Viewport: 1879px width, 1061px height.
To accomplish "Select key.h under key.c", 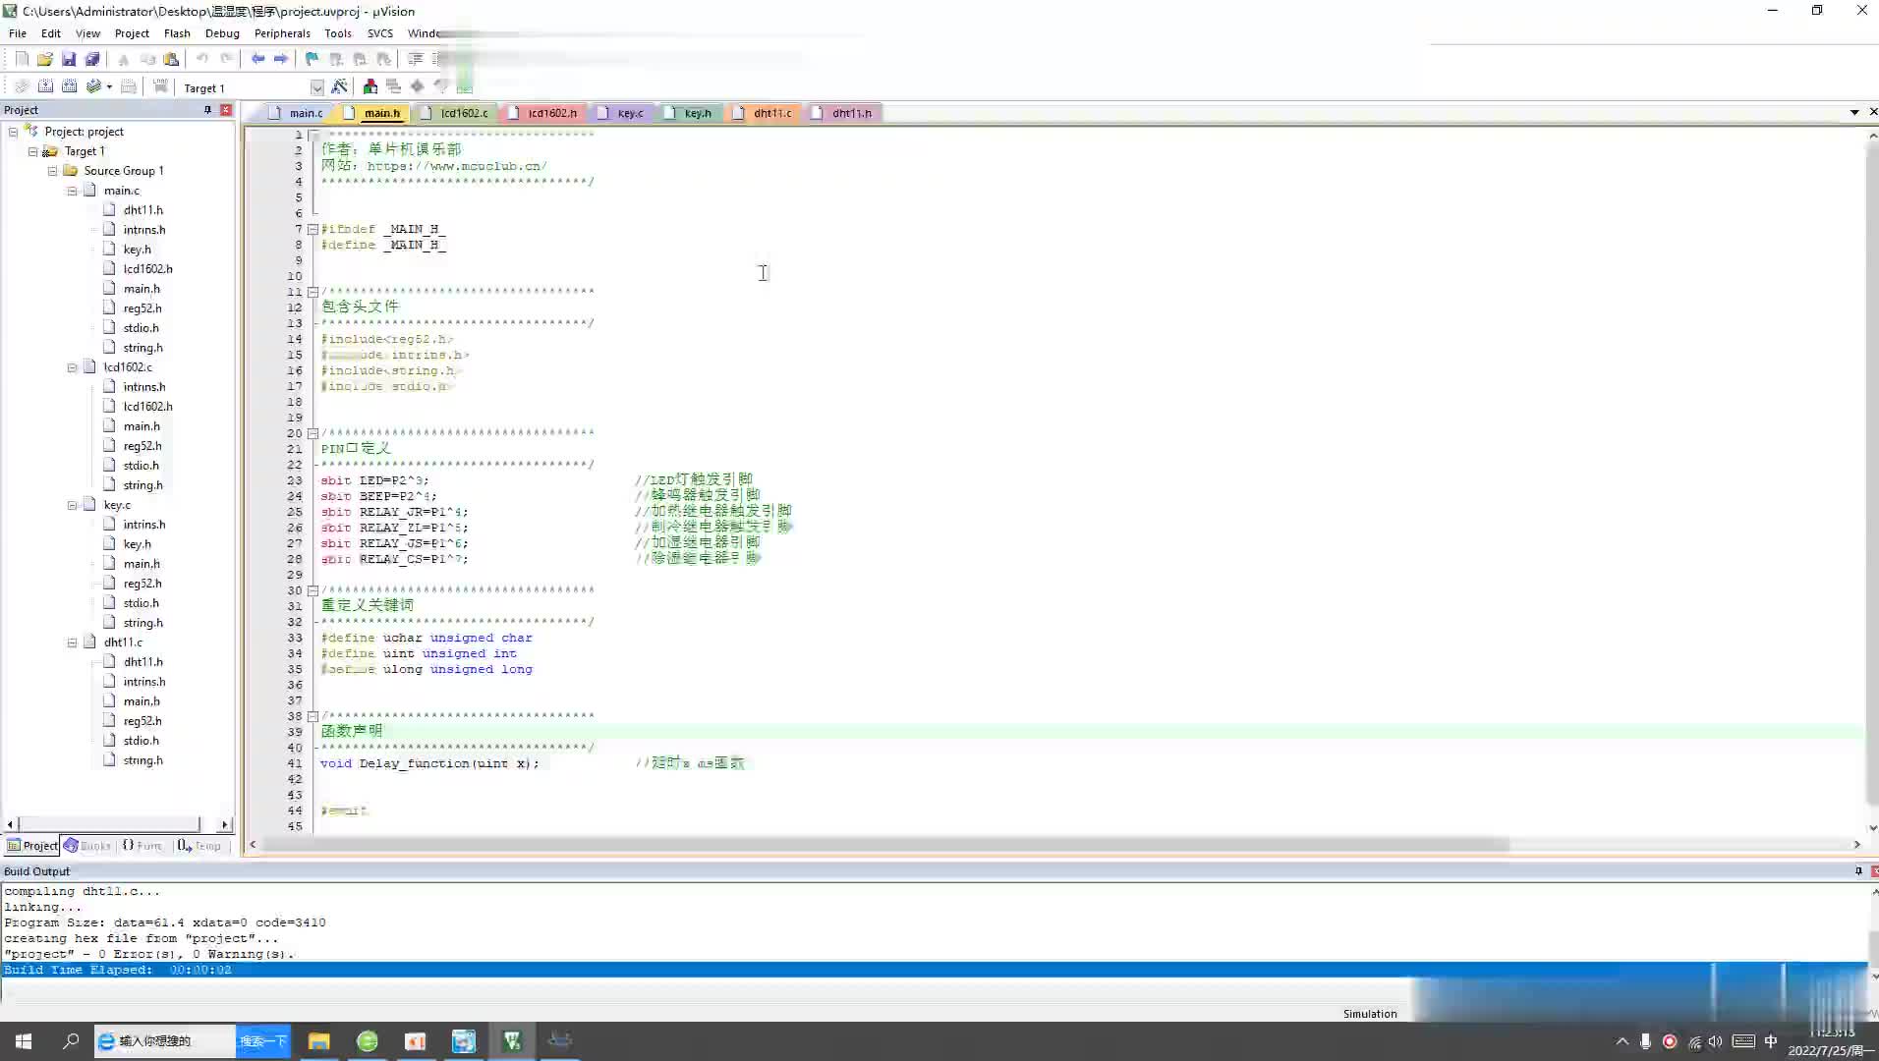I will pyautogui.click(x=138, y=544).
